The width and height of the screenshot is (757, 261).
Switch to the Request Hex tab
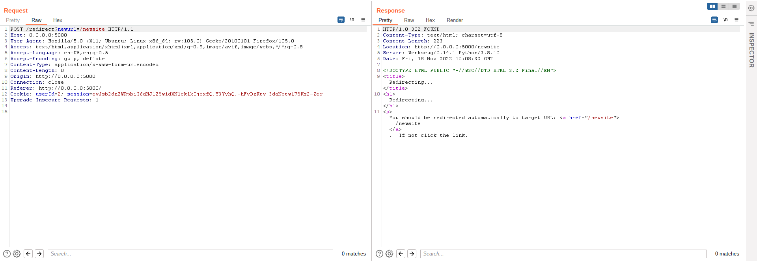pyautogui.click(x=58, y=20)
